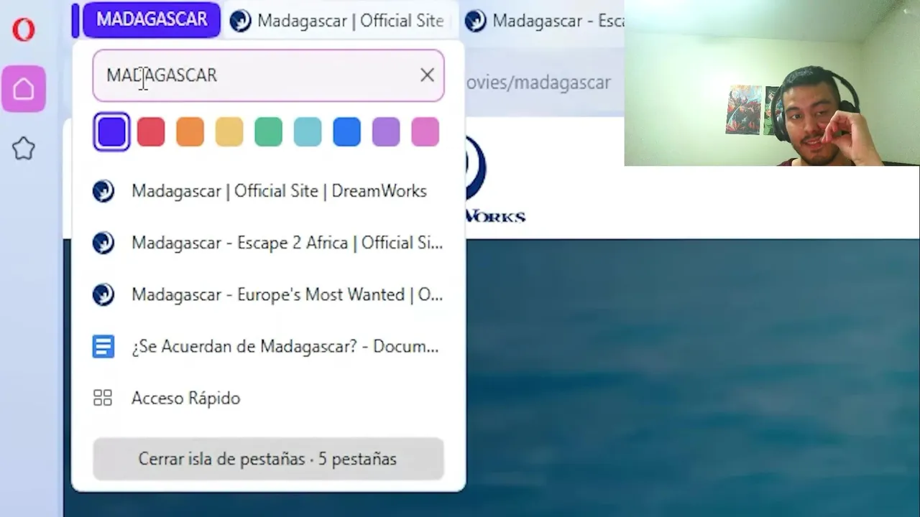This screenshot has width=920, height=517.
Task: Pick the green island color
Action: [x=268, y=132]
